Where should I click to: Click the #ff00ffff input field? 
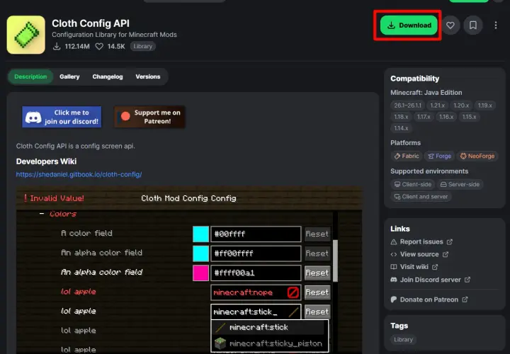tap(256, 253)
